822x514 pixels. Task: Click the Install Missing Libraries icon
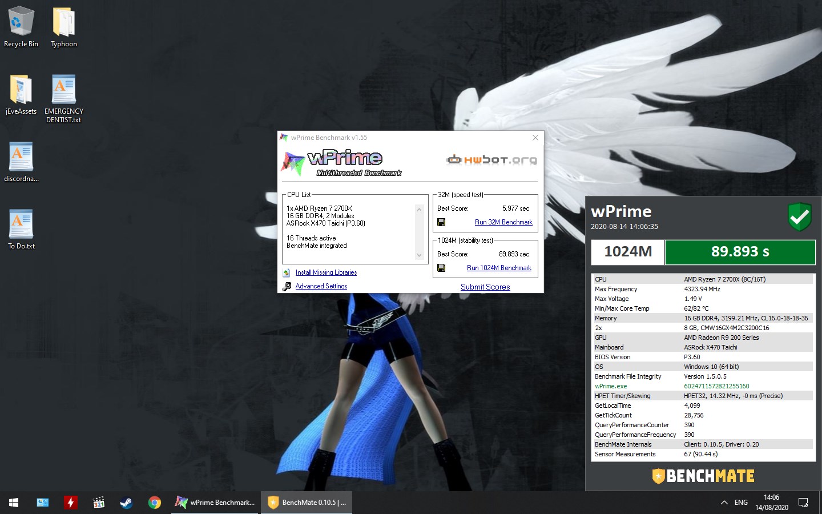point(287,273)
